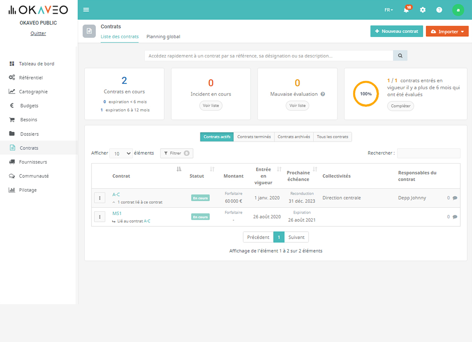Screen dimensions: 472x342
Task: Open actions menu for contract MS1
Action: pos(100,217)
